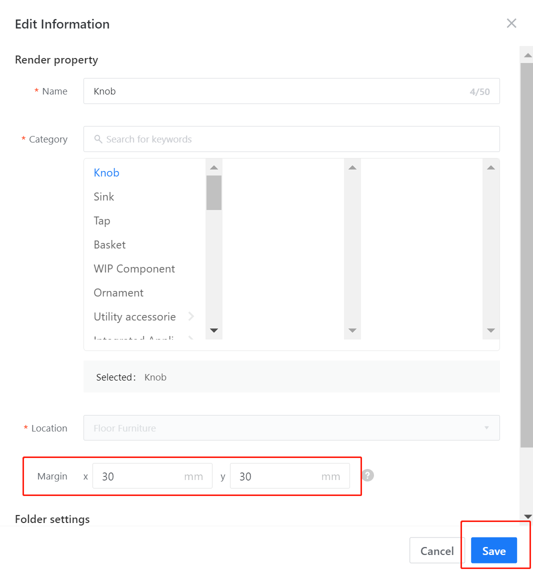Click the margin help question mark icon
Screen dimensions: 533x574
click(x=368, y=475)
